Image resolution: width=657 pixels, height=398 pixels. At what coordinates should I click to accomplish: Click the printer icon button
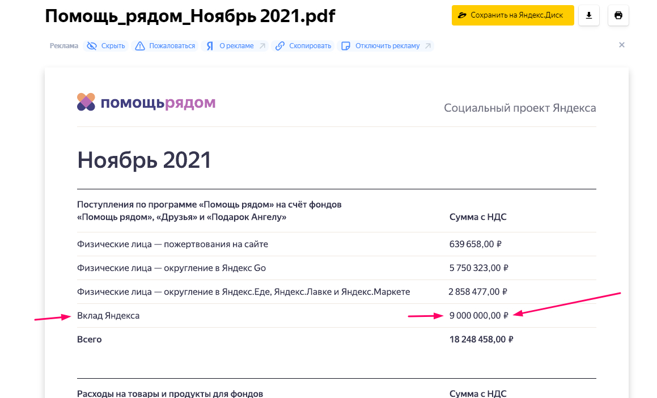click(x=618, y=15)
